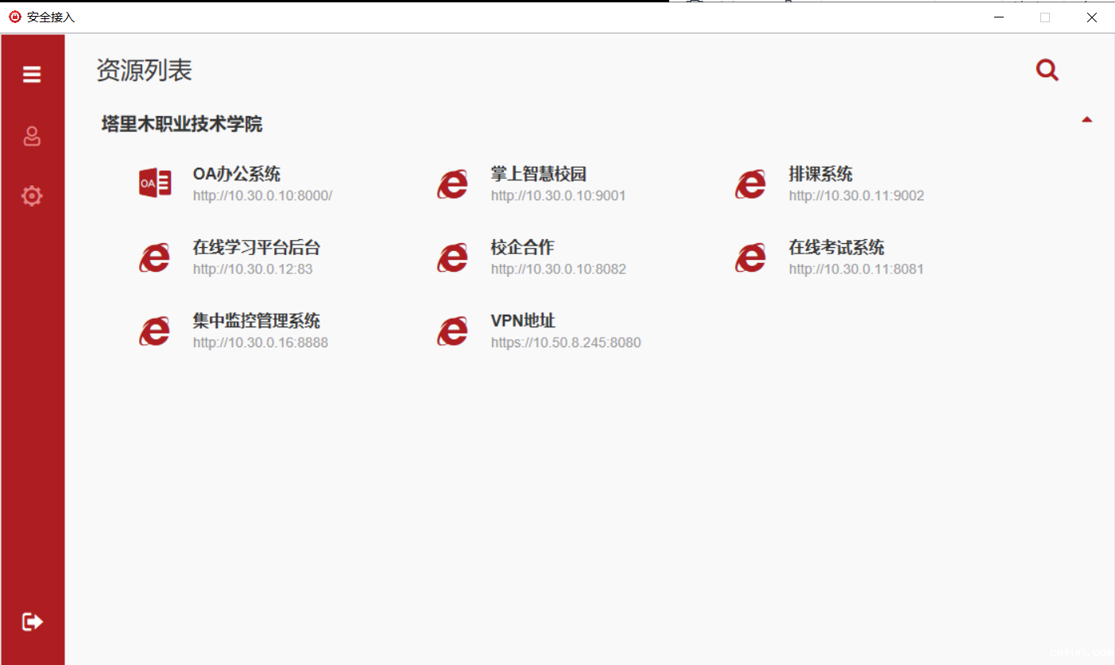
Task: Click the logout icon at sidebar bottom
Action: (x=33, y=621)
